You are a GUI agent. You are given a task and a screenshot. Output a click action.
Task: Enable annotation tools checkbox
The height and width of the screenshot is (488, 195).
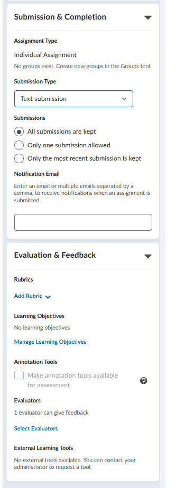(x=19, y=376)
